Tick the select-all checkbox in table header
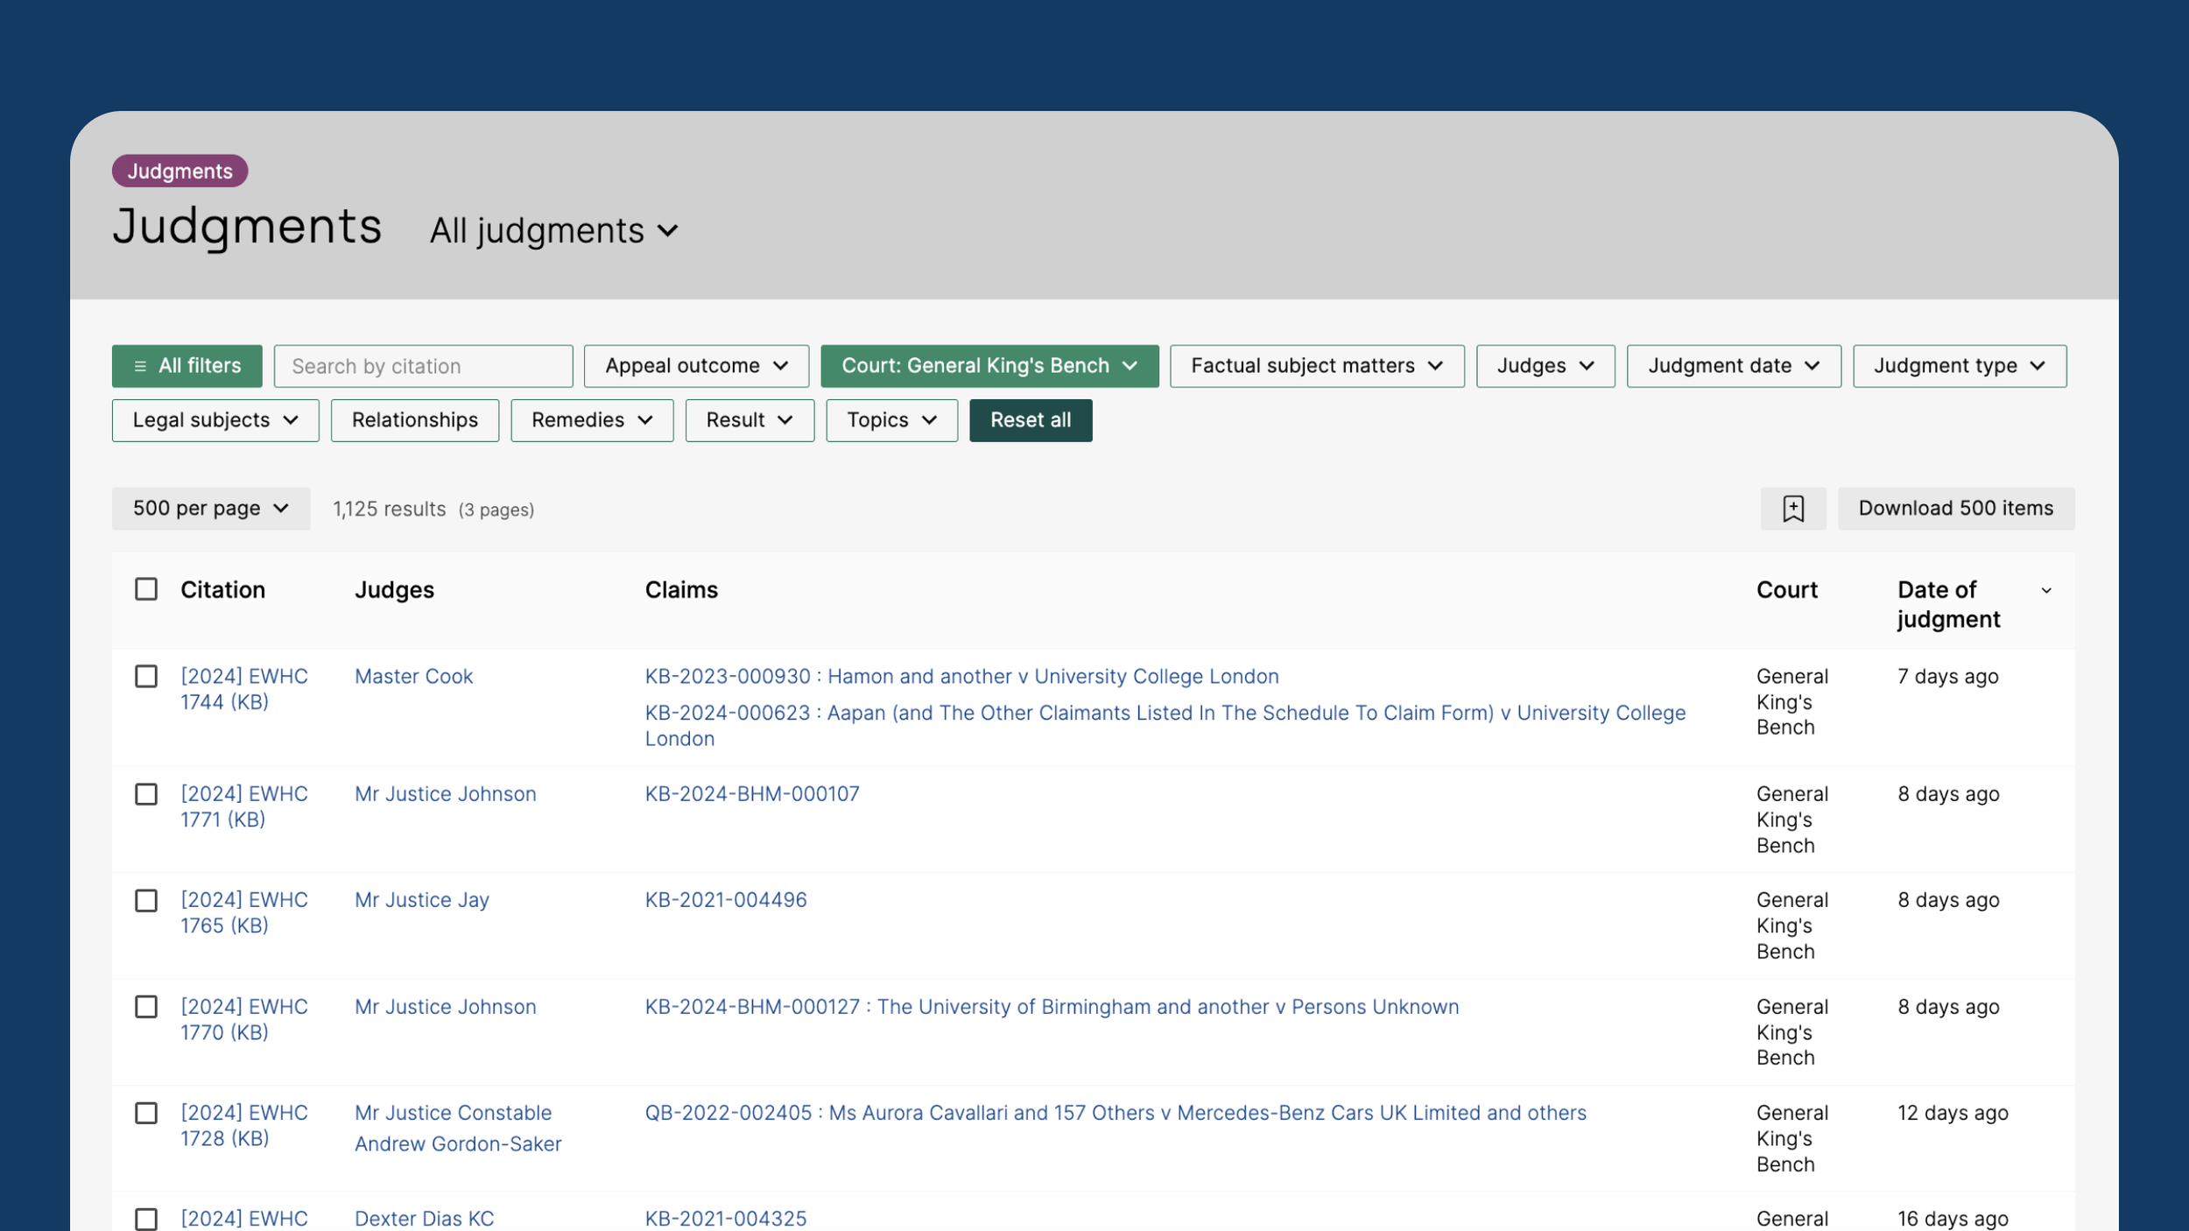The width and height of the screenshot is (2189, 1231). (x=146, y=589)
